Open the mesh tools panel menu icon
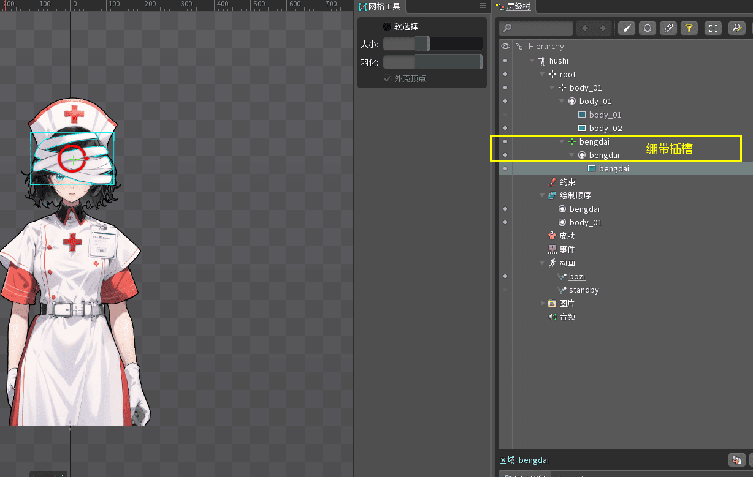 [x=483, y=6]
